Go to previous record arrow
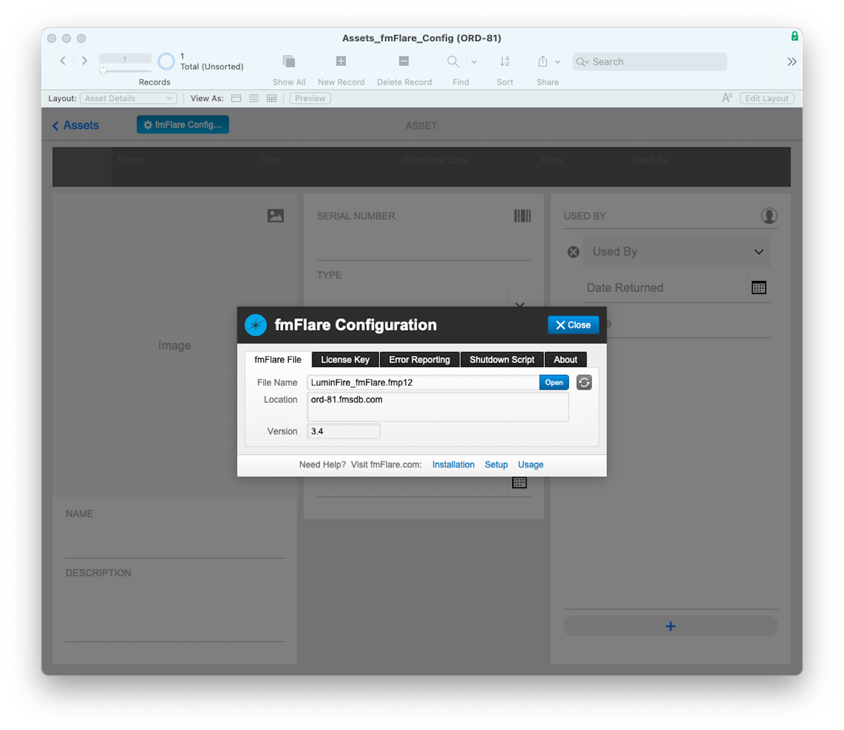The width and height of the screenshot is (844, 730). pos(63,61)
